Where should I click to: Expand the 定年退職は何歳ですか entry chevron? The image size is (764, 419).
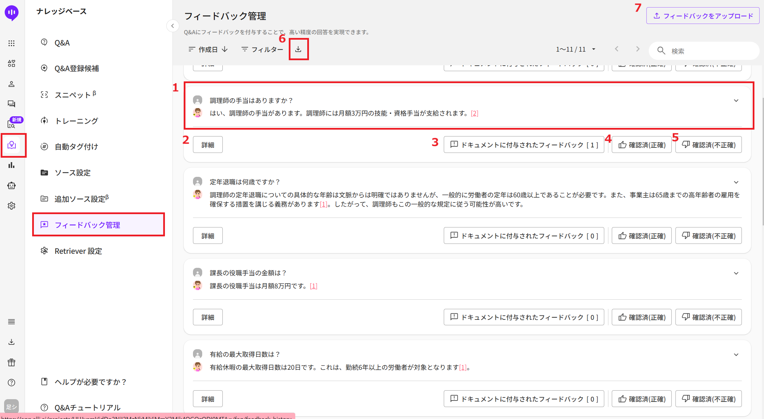tap(736, 182)
